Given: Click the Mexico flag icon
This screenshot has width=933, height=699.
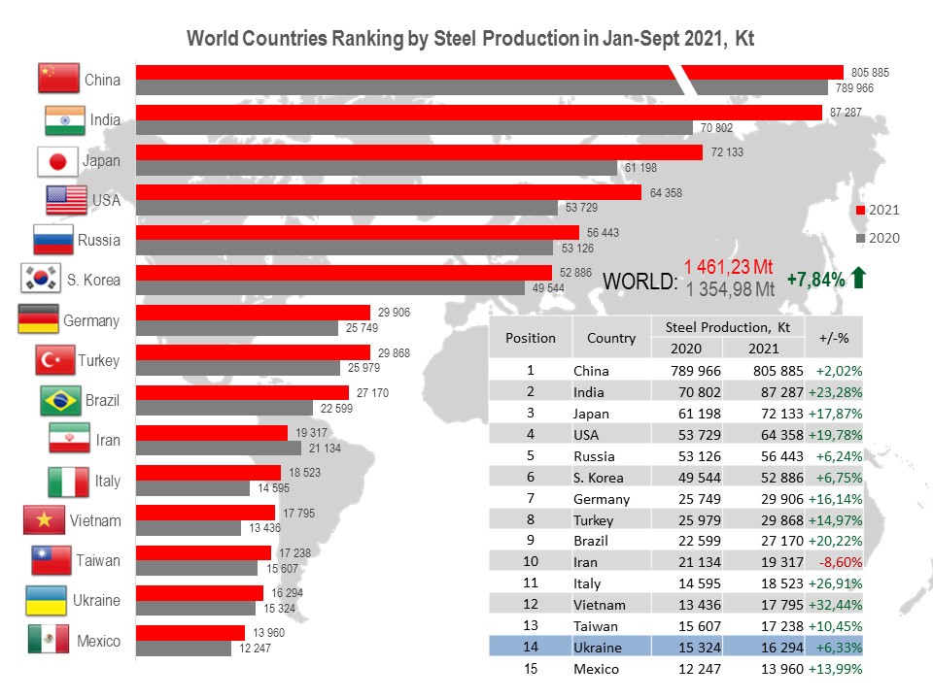Looking at the screenshot, I should coord(48,640).
